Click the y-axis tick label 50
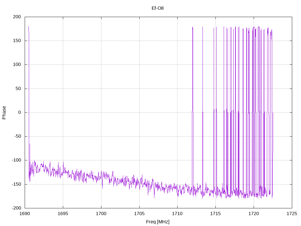Image resolution: width=301 pixels, height=226 pixels. click(x=18, y=89)
